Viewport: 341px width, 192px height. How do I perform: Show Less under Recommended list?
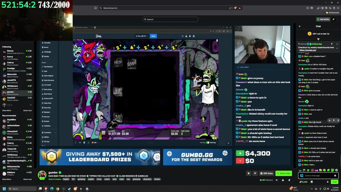(x=27, y=179)
